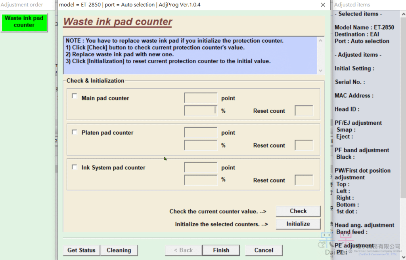Click Initialize to reset selected counters
This screenshot has width=406, height=260.
click(x=298, y=224)
